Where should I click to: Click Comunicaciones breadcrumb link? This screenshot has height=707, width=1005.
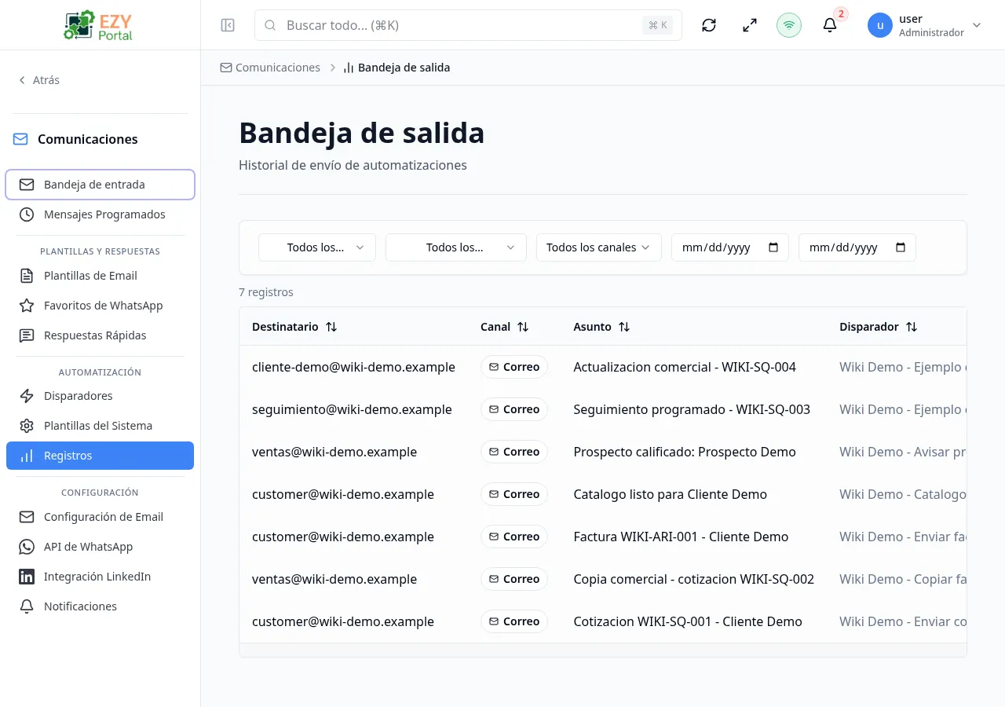pyautogui.click(x=270, y=68)
